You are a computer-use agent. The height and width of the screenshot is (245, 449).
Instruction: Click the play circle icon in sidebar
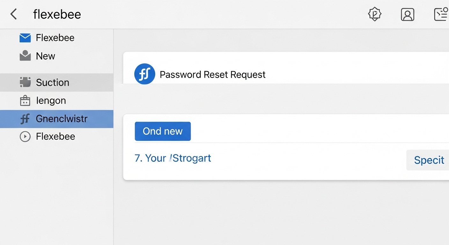(25, 137)
